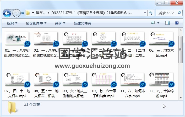
Task: Click the file name 07、四，十二地支相冲.mp4
Action: pyautogui.click(x=17, y=93)
